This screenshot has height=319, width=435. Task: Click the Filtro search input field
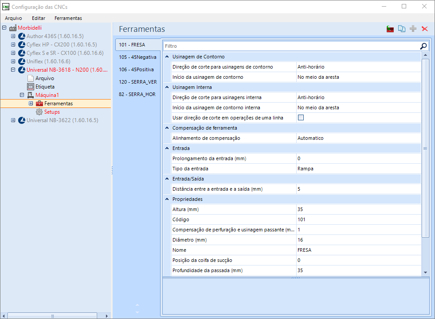(291, 46)
